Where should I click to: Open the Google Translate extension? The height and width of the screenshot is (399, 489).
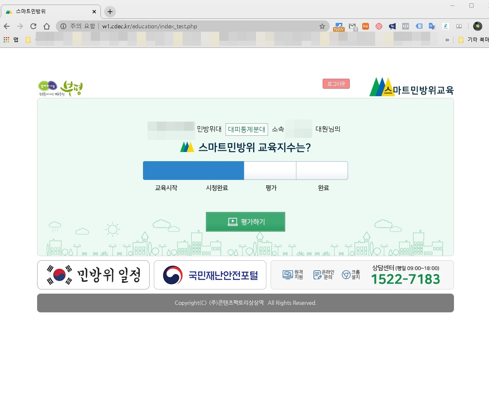click(432, 27)
